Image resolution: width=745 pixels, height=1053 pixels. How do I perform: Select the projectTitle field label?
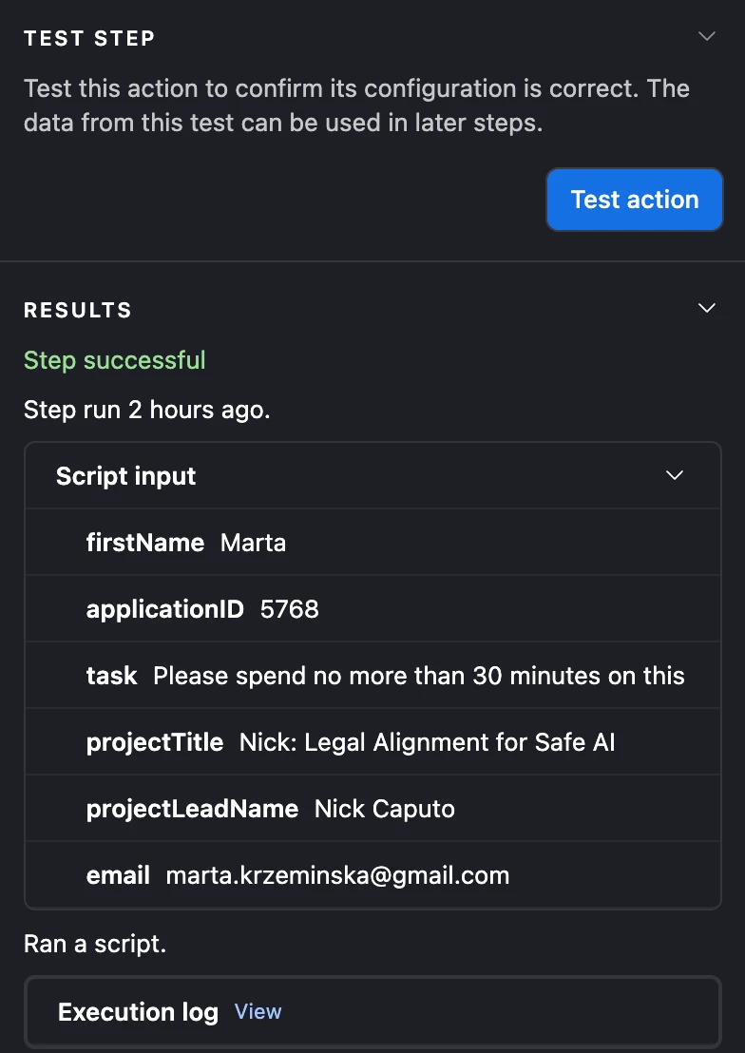154,742
